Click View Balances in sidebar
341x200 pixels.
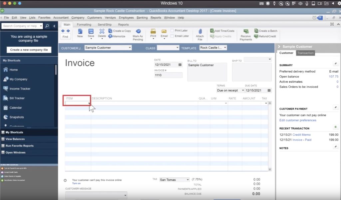(x=15, y=139)
